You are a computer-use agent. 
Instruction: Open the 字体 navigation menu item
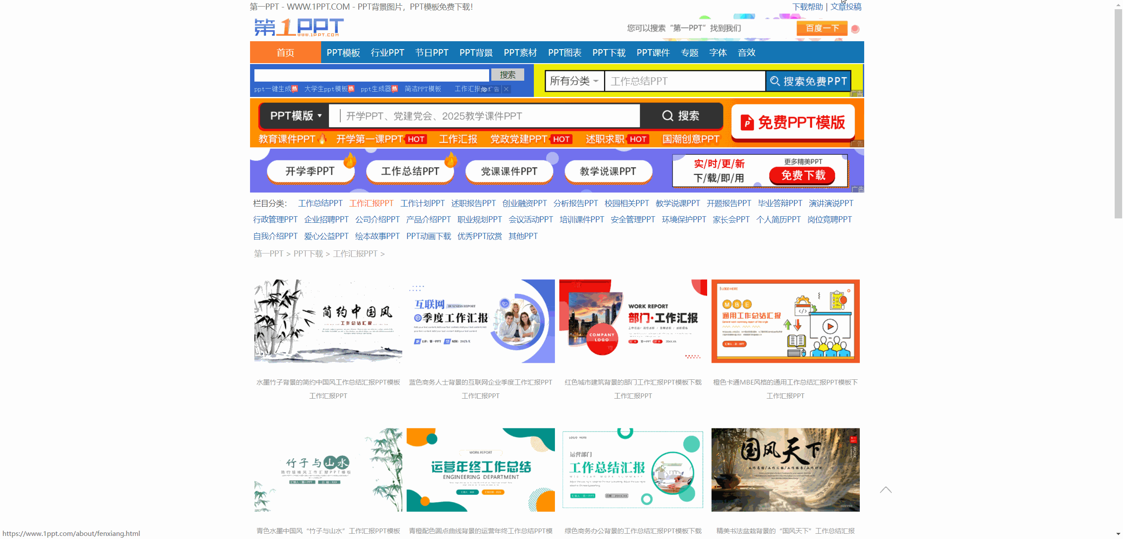click(718, 53)
